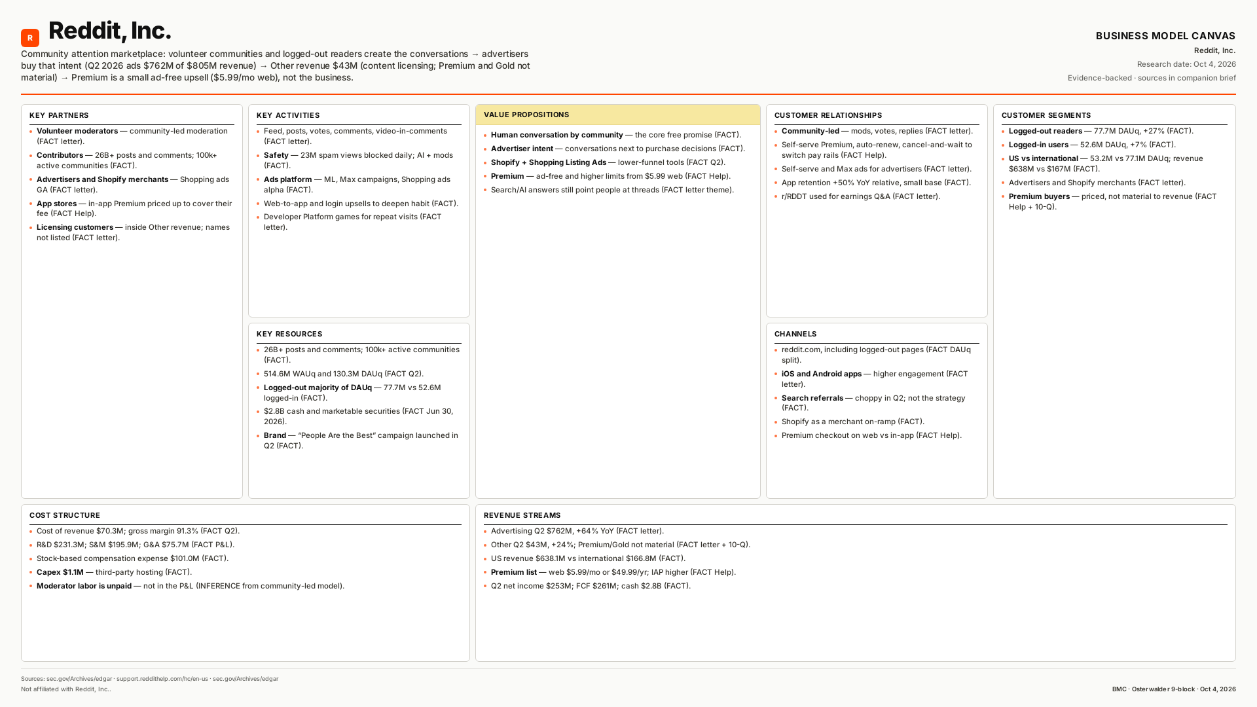Select the 'Advertising Q2 $762M, +64% YoY' bullet
The image size is (1257, 707).
pyautogui.click(x=577, y=531)
